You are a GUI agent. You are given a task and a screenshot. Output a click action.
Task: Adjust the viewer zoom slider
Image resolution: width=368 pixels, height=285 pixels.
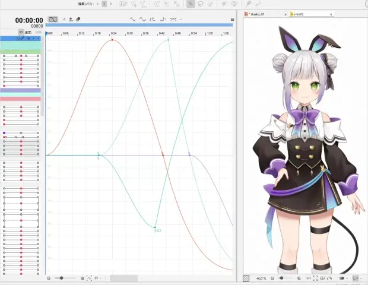click(x=281, y=278)
